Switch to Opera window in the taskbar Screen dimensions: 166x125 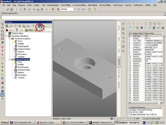point(49,123)
